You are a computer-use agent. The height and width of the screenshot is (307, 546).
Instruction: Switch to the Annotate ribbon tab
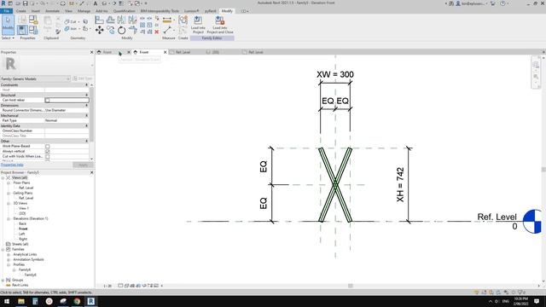(x=53, y=11)
